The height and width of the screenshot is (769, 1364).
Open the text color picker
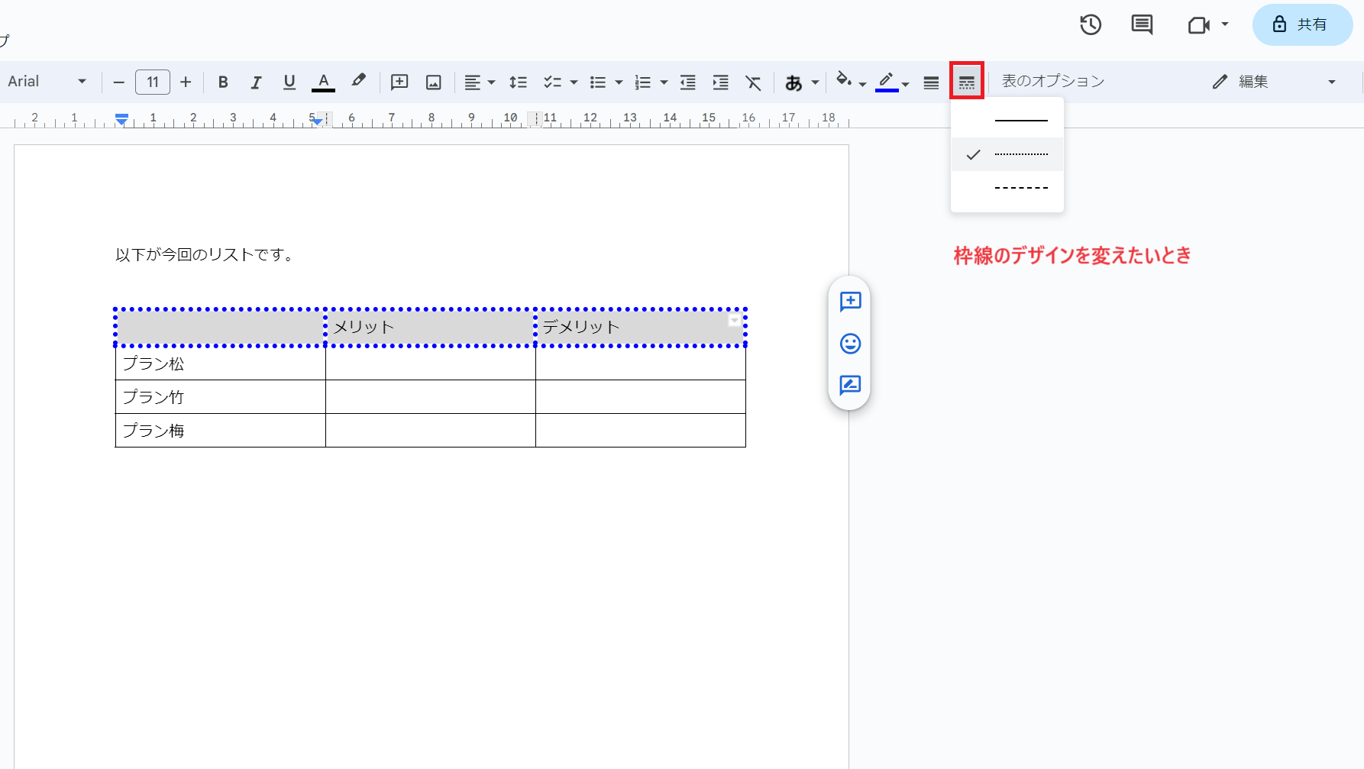pyautogui.click(x=323, y=82)
